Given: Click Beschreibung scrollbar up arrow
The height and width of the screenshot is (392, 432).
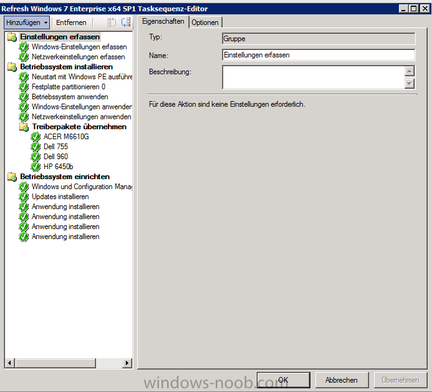Looking at the screenshot, I should (x=410, y=71).
